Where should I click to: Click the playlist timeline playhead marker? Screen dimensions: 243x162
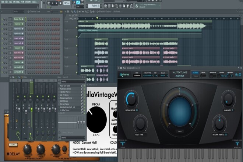coord(97,18)
